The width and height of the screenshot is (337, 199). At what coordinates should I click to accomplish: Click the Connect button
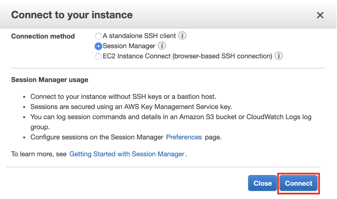point(299,183)
